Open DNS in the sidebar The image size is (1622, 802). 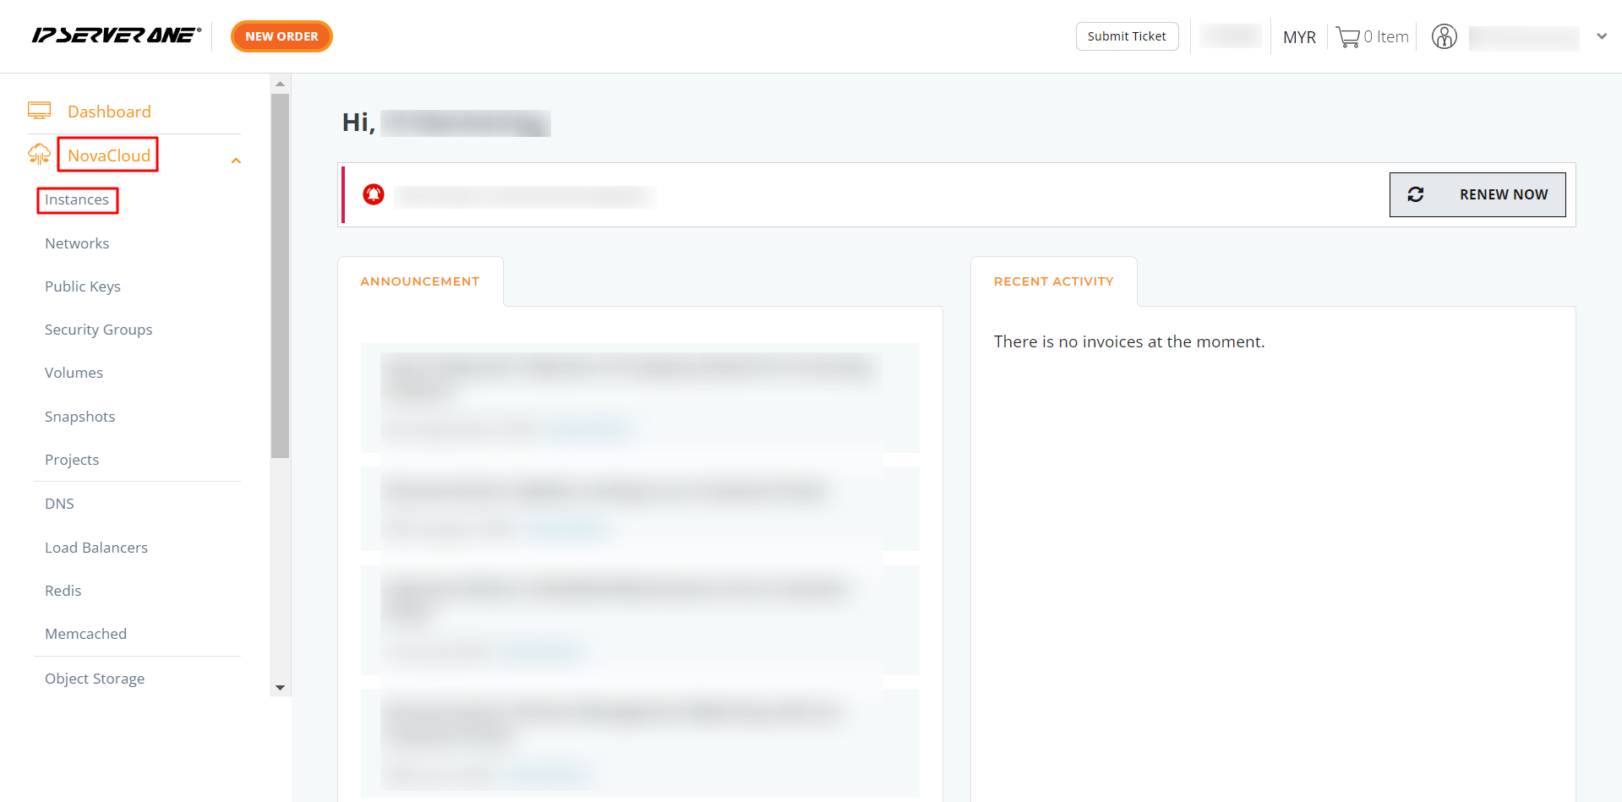(x=59, y=504)
